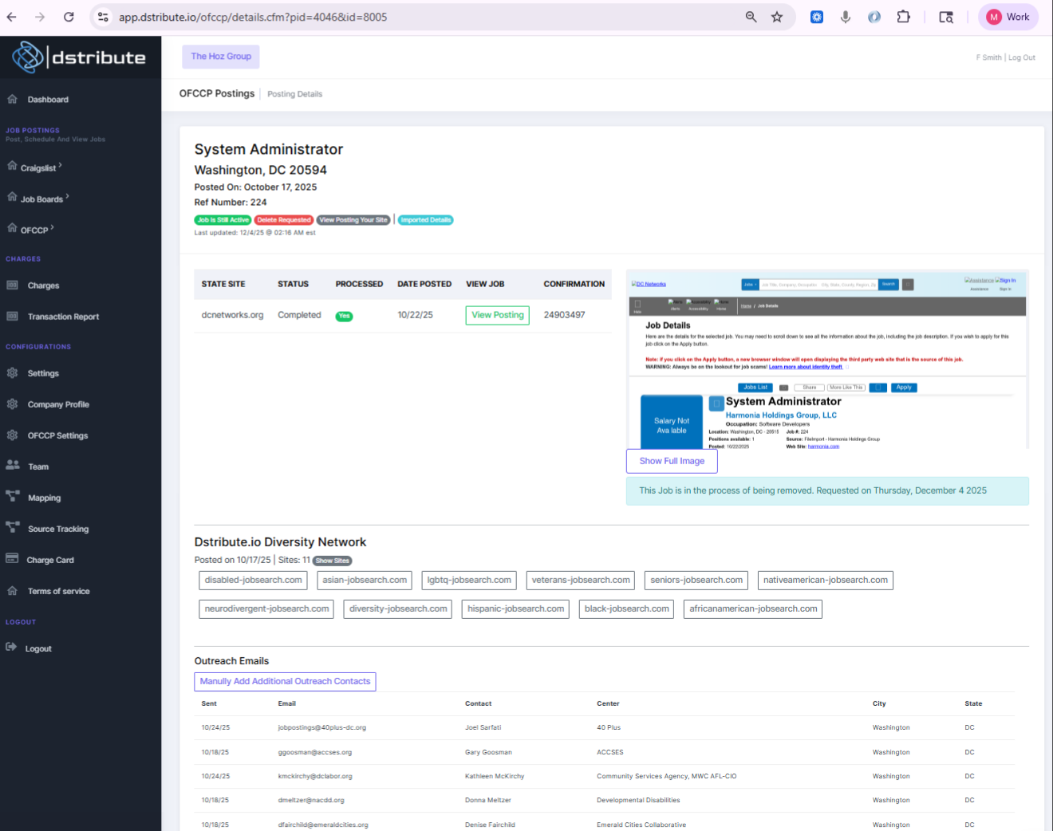The height and width of the screenshot is (831, 1053).
Task: Expand the Craigslist submenu
Action: pyautogui.click(x=40, y=167)
